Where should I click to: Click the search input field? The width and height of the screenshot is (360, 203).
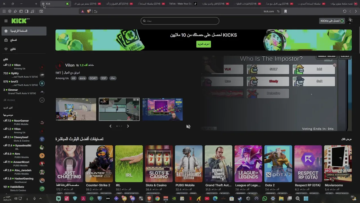(x=180, y=21)
